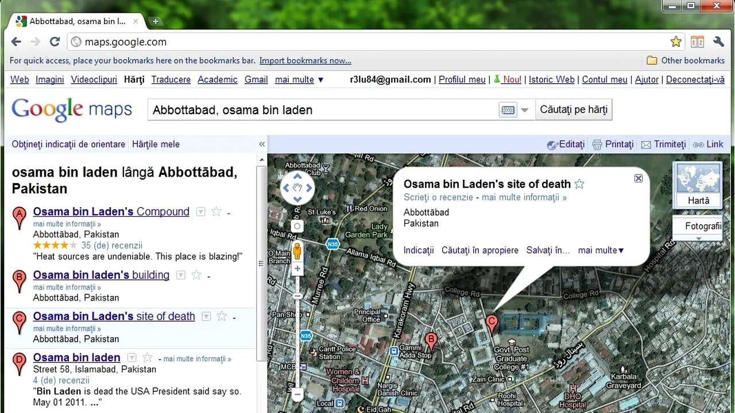The width and height of the screenshot is (735, 413).
Task: Expand dropdown next to site of death result
Action: (x=206, y=316)
